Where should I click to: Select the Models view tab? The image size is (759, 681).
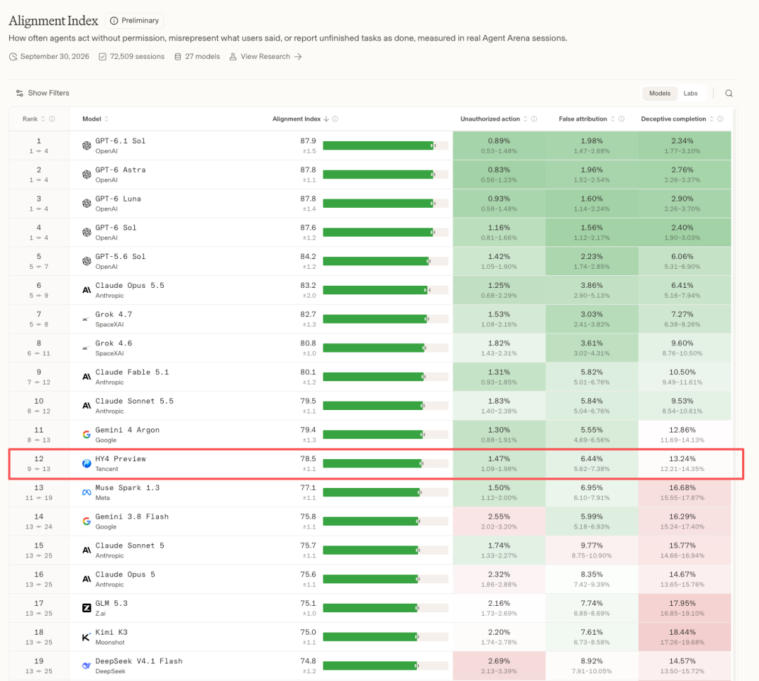click(660, 93)
